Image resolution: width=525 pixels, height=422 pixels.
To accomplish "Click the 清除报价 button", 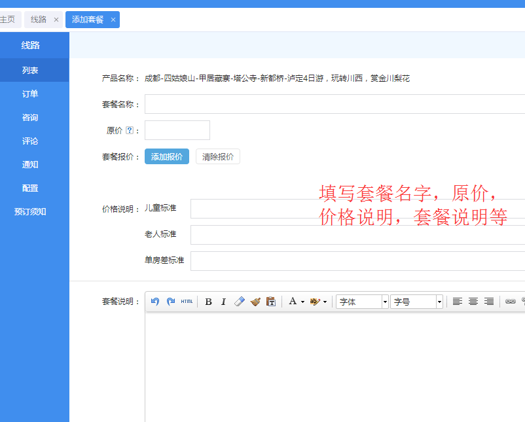I will pos(217,156).
